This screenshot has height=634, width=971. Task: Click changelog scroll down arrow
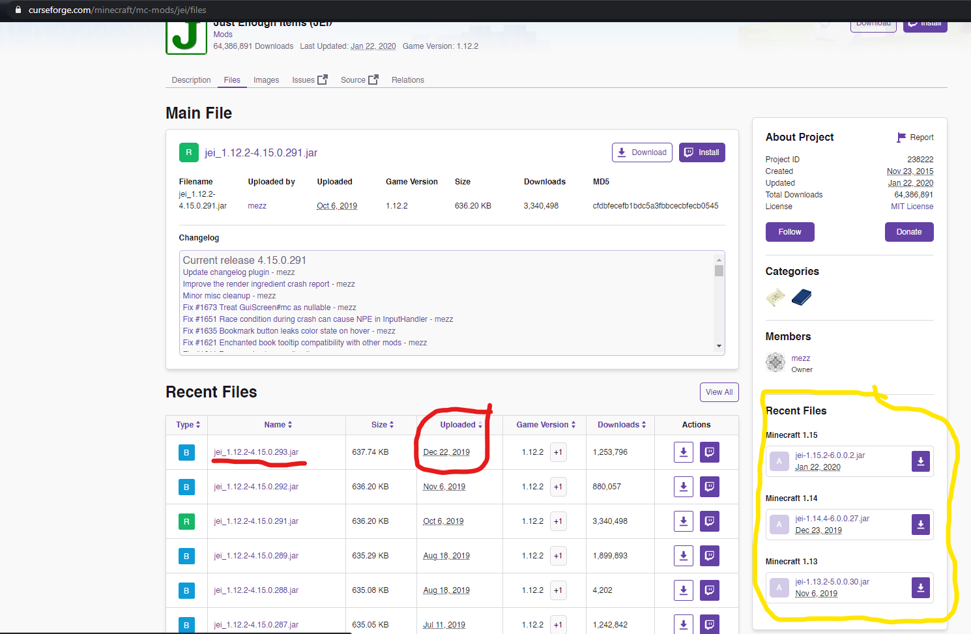click(719, 346)
